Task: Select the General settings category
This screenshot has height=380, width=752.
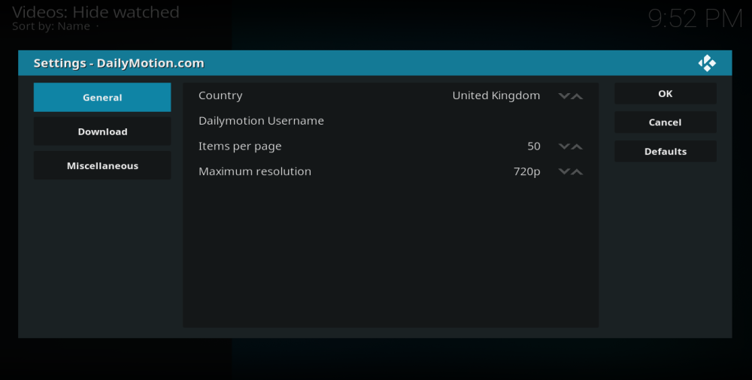Action: 102,98
